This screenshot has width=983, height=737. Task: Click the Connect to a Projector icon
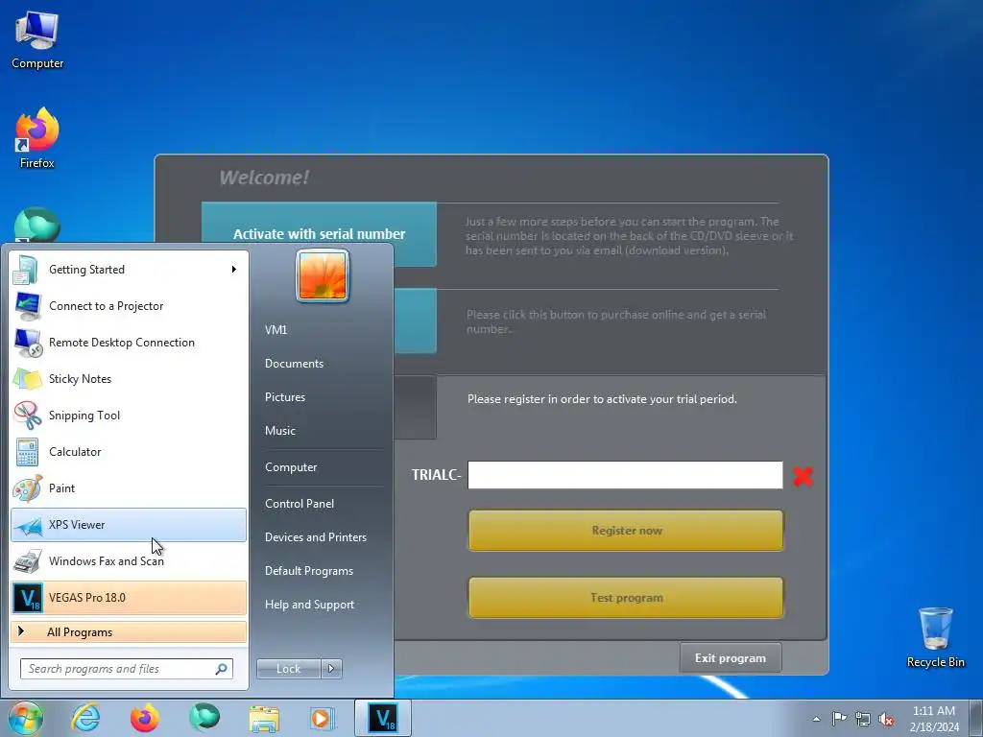[28, 306]
